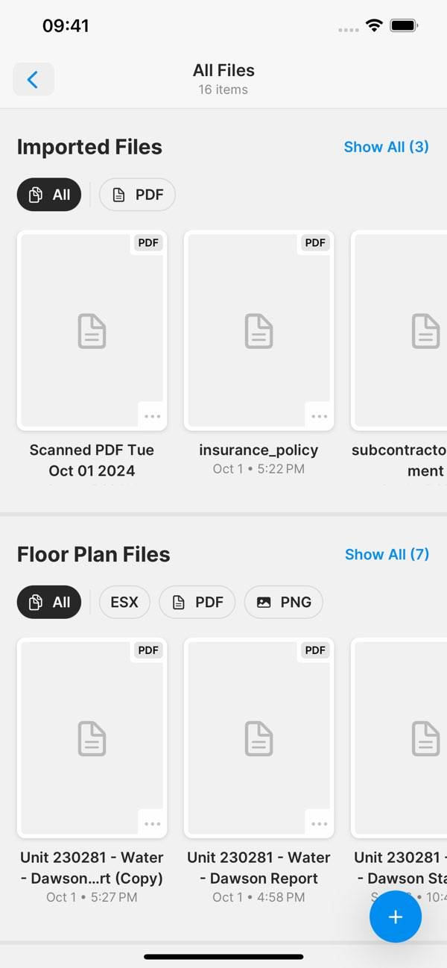
Task: Tap PDF badge on Scanned PDF file
Action: pos(148,242)
